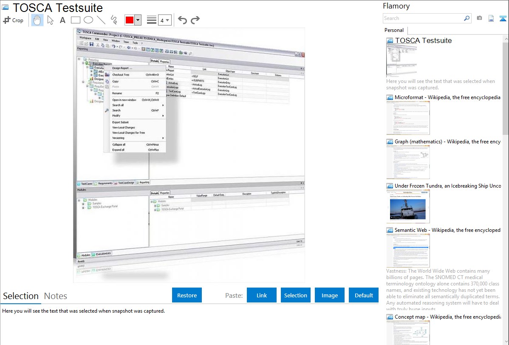Click the blue upload icon
509x345 pixels.
503,18
